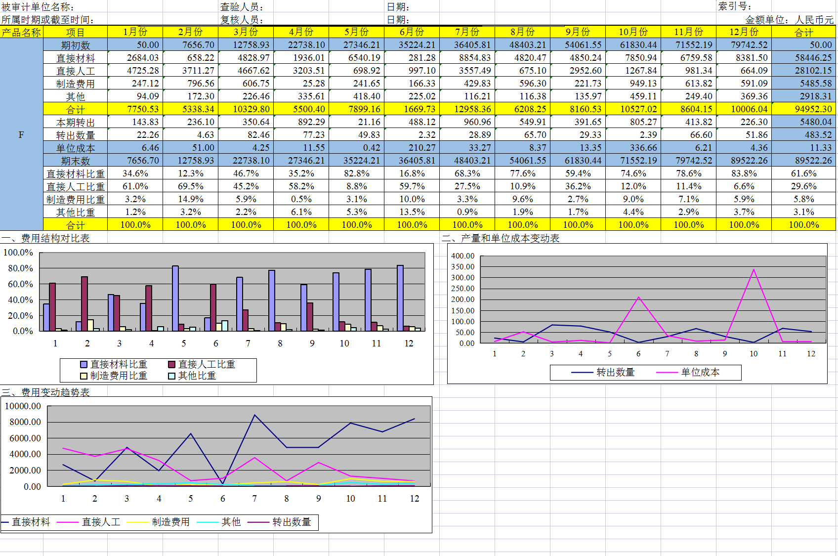This screenshot has height=556, width=838.
Task: Select the 二、产量和单位成本变动表 heading
Action: point(501,238)
